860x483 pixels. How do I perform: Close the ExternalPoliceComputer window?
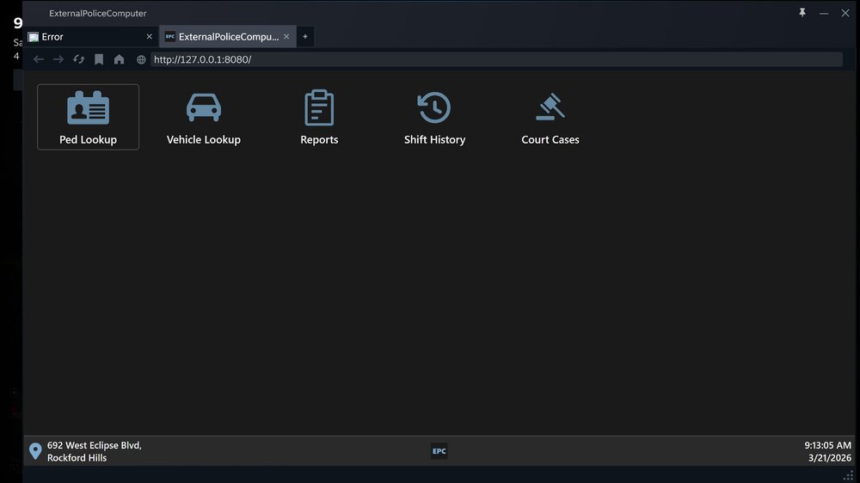845,13
